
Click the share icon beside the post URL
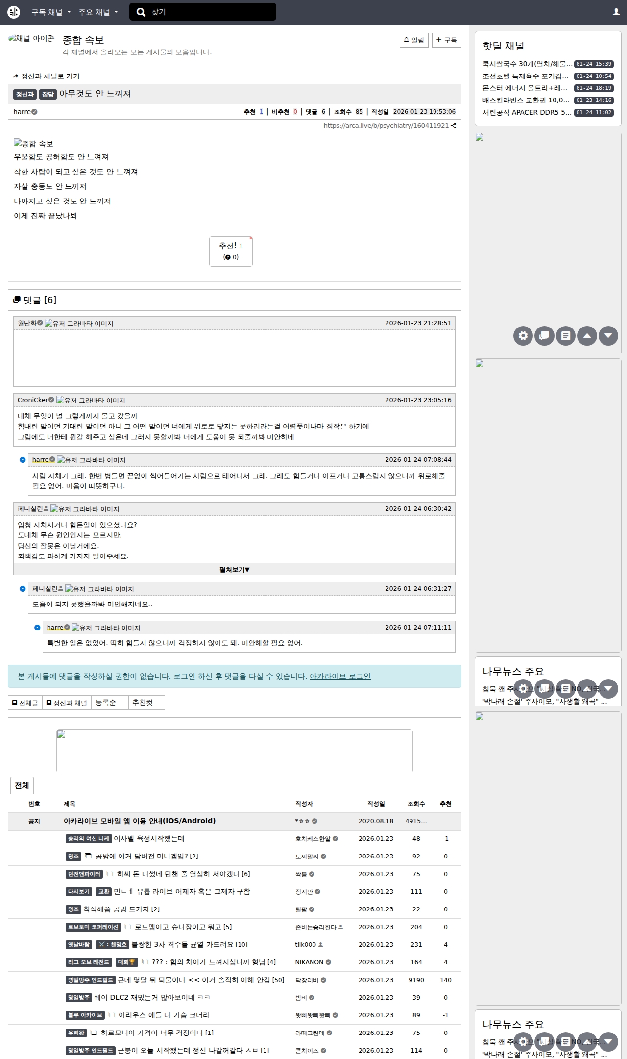(x=454, y=126)
